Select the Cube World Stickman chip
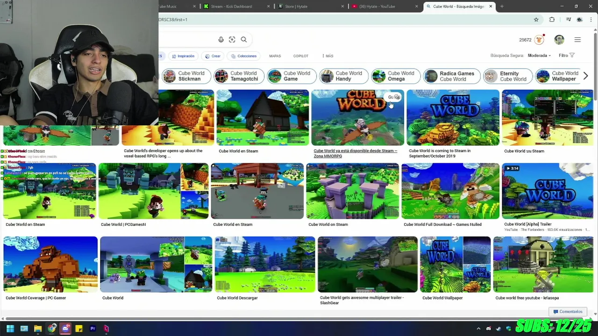Viewport: 598px width, 336px height. tap(186, 76)
